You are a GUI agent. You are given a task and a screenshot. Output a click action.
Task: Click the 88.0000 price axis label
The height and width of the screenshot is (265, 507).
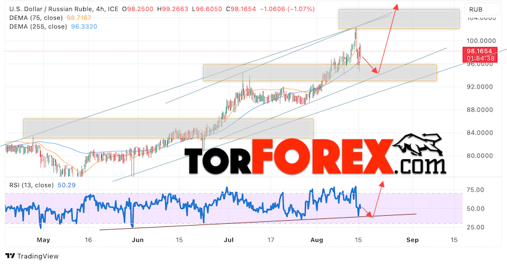coord(481,109)
